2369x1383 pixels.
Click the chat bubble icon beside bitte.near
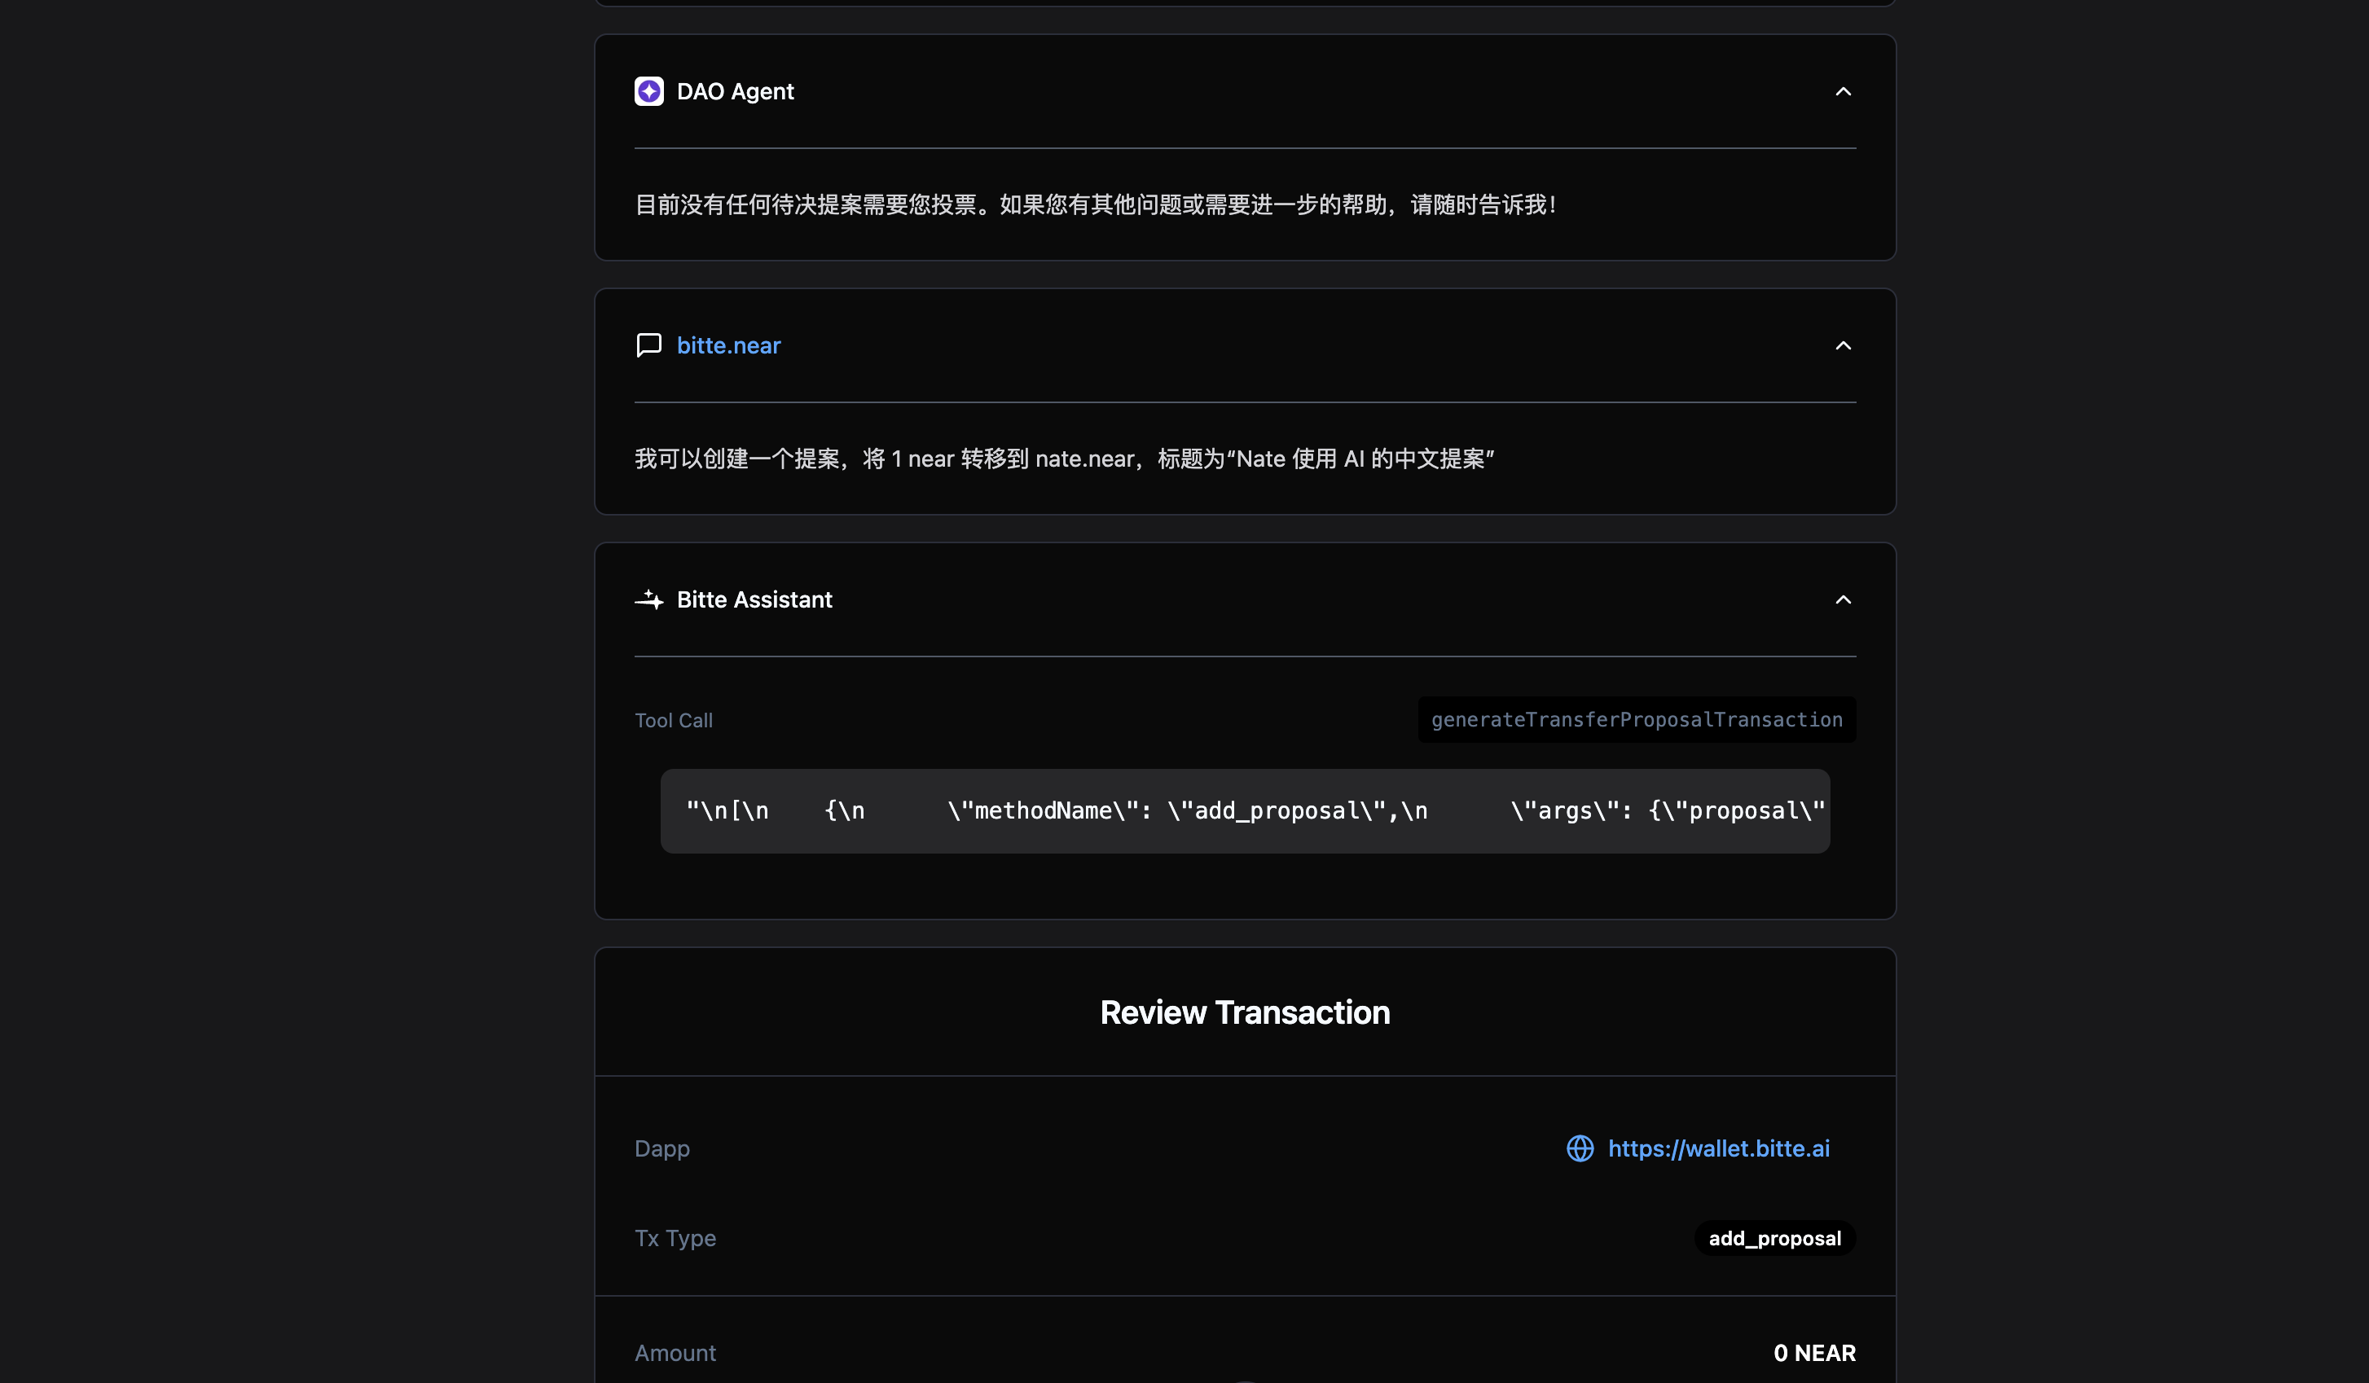pyautogui.click(x=648, y=345)
